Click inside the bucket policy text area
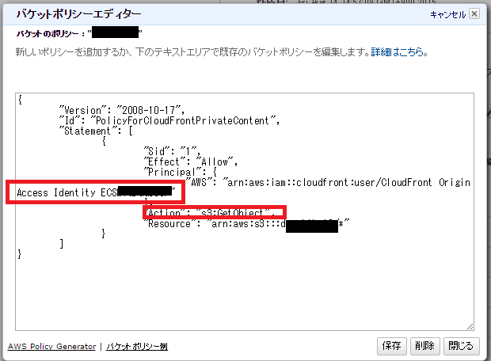Image resolution: width=491 pixels, height=361 pixels. click(244, 211)
